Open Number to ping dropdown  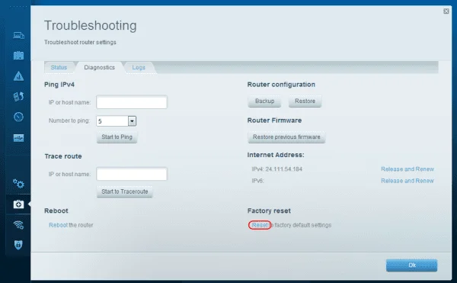point(116,121)
